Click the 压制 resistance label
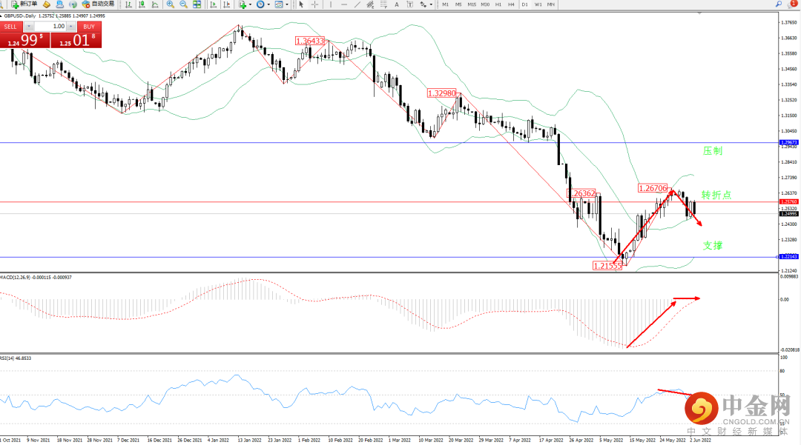The height and width of the screenshot is (445, 801). point(713,151)
